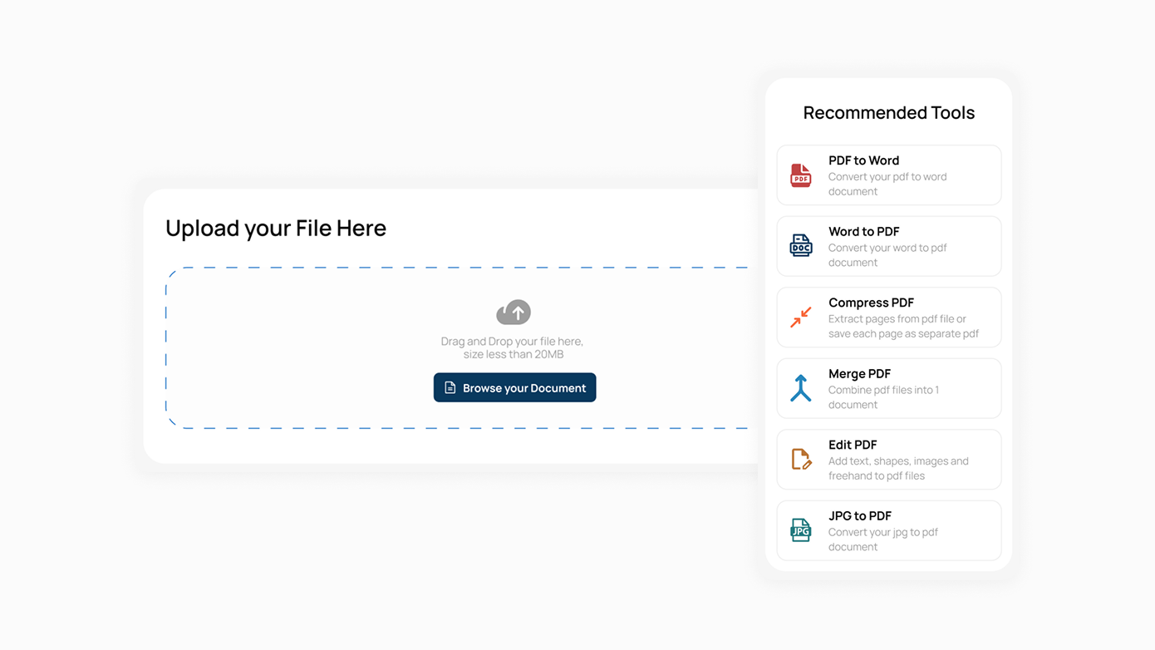
Task: Click the green JPG file icon
Action: coord(800,530)
